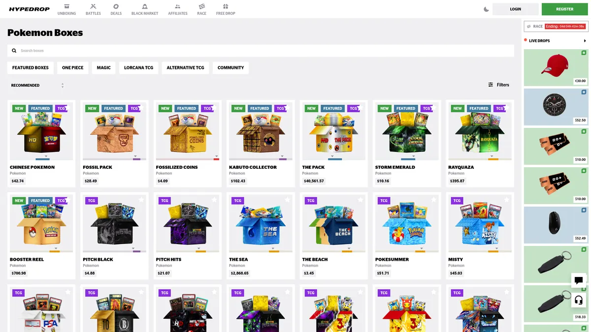Open the Chinese Pokemon box image
The height and width of the screenshot is (332, 591).
click(x=41, y=132)
